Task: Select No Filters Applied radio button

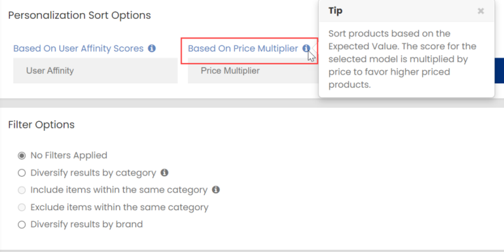Action: click(22, 155)
